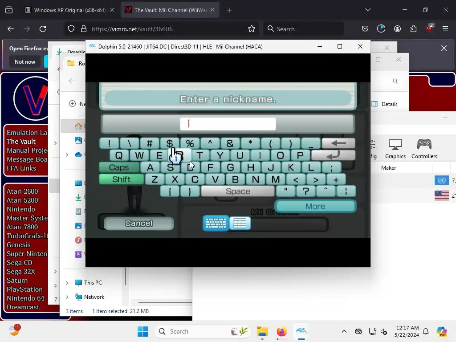Open Dolphin Graphics settings
The width and height of the screenshot is (456, 342).
[395, 149]
